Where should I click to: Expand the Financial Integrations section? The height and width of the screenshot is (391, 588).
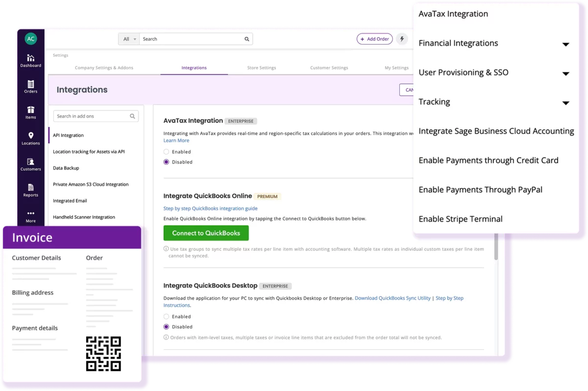[x=565, y=44]
